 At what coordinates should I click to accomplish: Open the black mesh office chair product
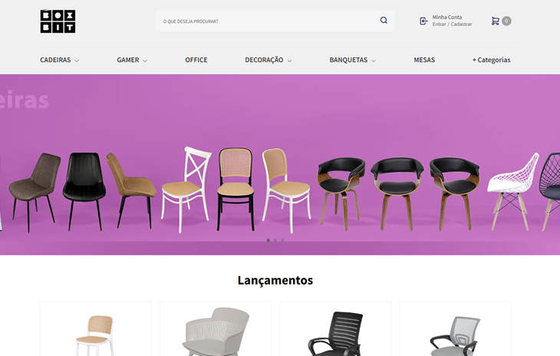335,328
